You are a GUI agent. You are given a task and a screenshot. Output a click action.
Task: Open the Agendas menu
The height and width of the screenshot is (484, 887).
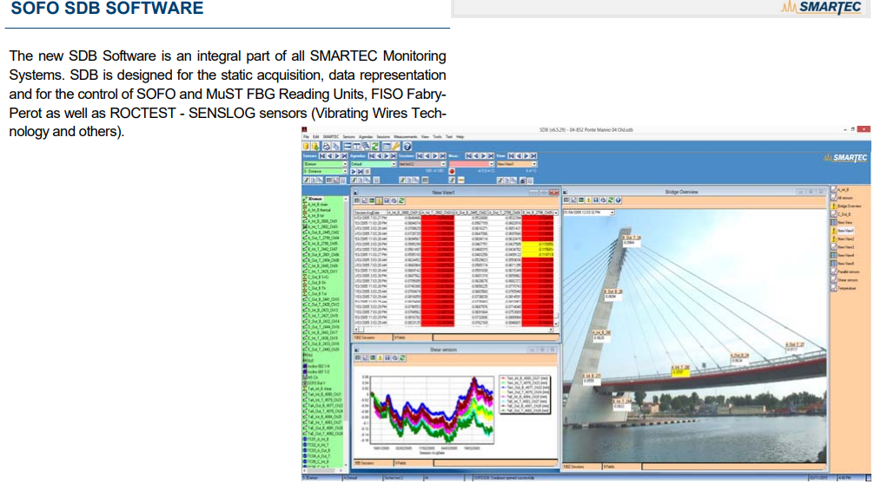(x=366, y=137)
